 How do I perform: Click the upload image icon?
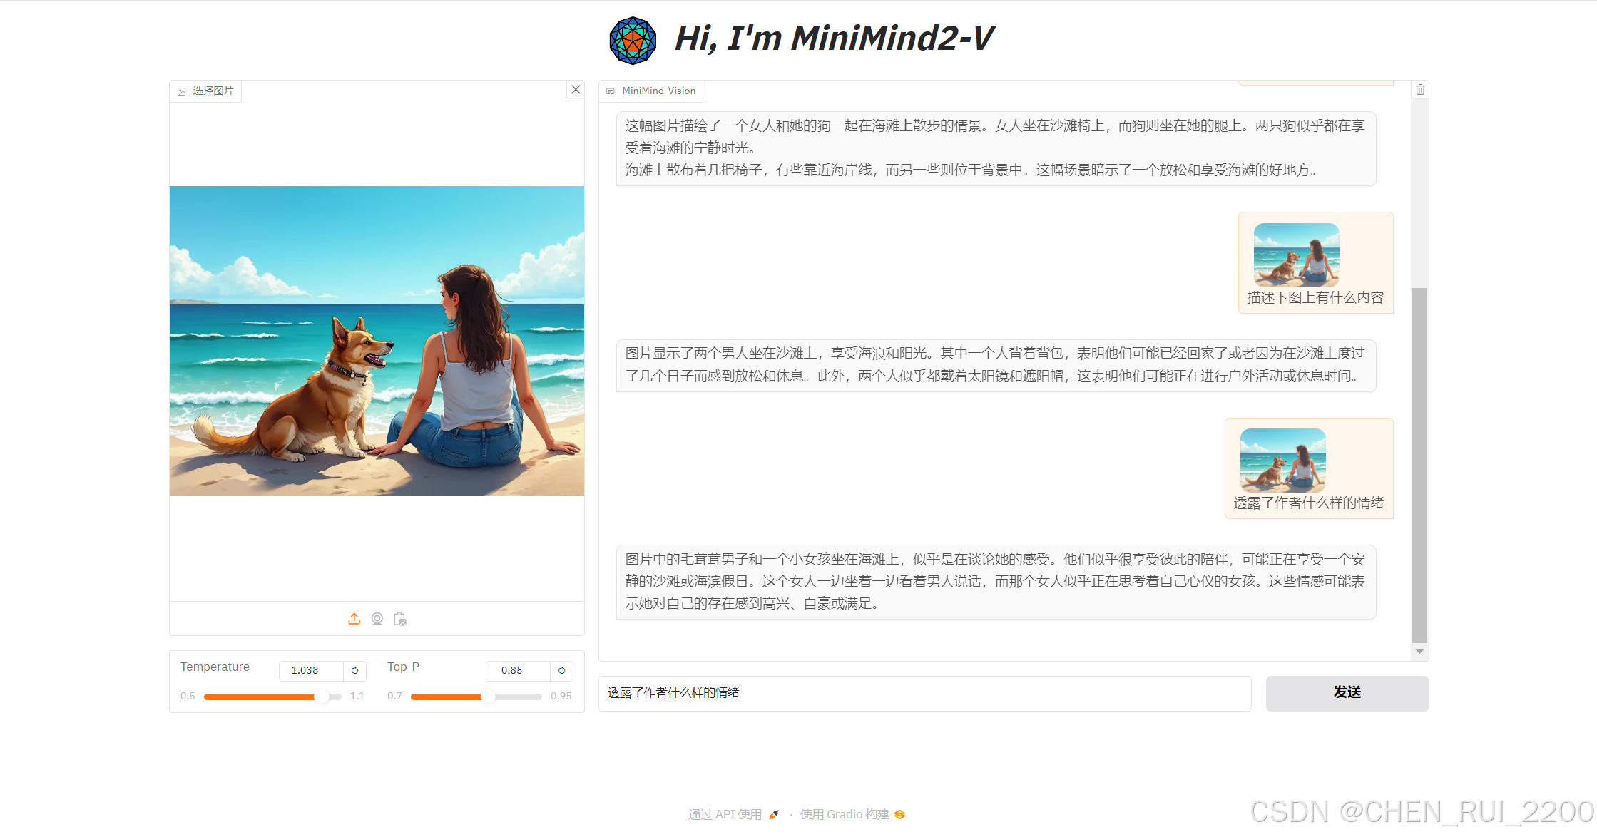[x=354, y=619]
